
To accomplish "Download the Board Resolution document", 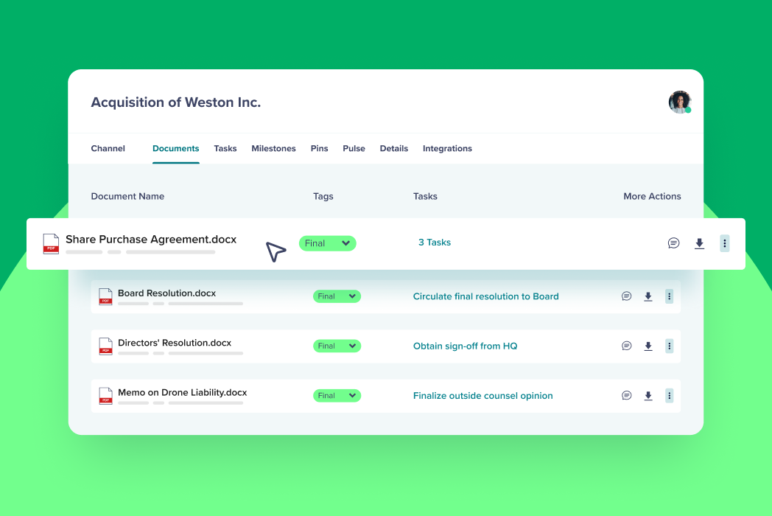I will [x=648, y=296].
